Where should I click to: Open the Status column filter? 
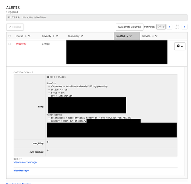29,36
